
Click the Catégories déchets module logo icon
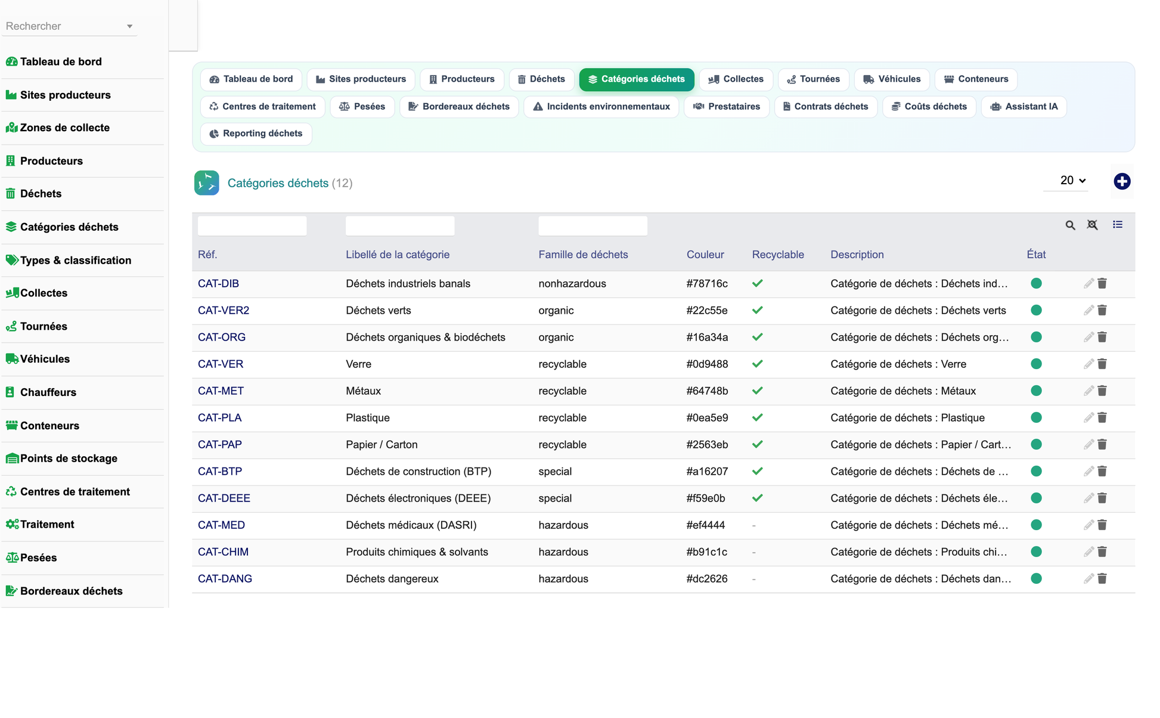(206, 183)
